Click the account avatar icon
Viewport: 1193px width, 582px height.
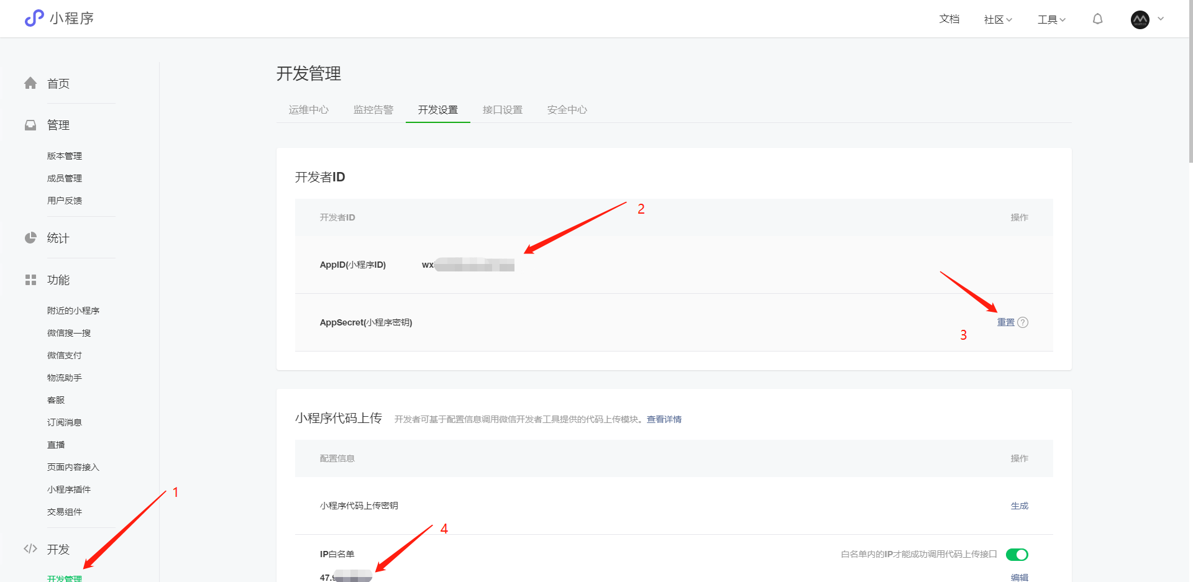(x=1140, y=20)
